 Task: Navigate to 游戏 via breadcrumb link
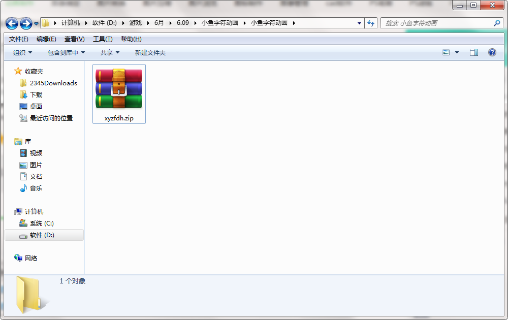pos(135,23)
